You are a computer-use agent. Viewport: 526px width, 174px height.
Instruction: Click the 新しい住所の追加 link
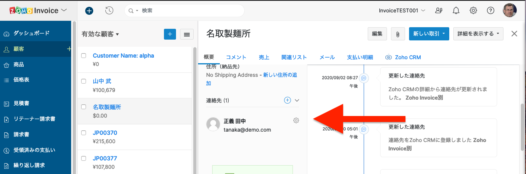280,75
